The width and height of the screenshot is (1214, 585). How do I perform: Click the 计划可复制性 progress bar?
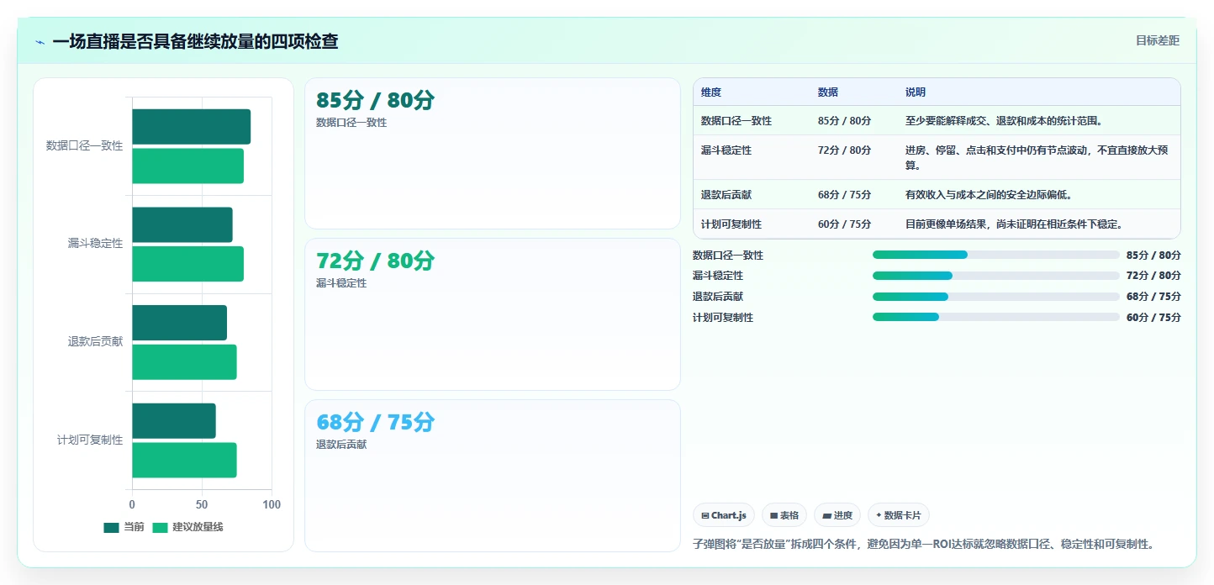tap(996, 317)
